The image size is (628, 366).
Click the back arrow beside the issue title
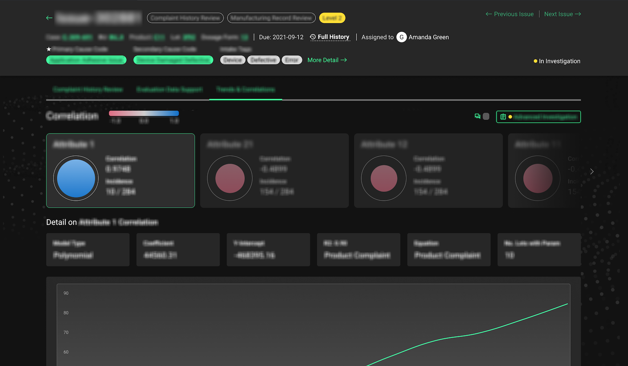tap(49, 18)
